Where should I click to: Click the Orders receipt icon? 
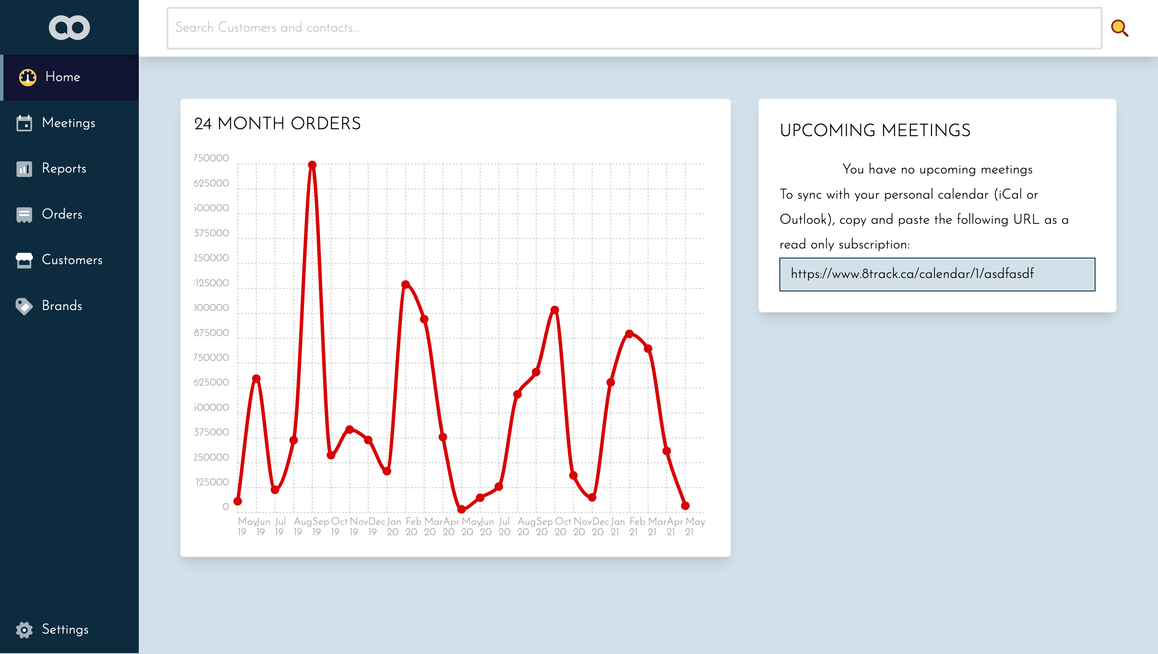coord(24,215)
